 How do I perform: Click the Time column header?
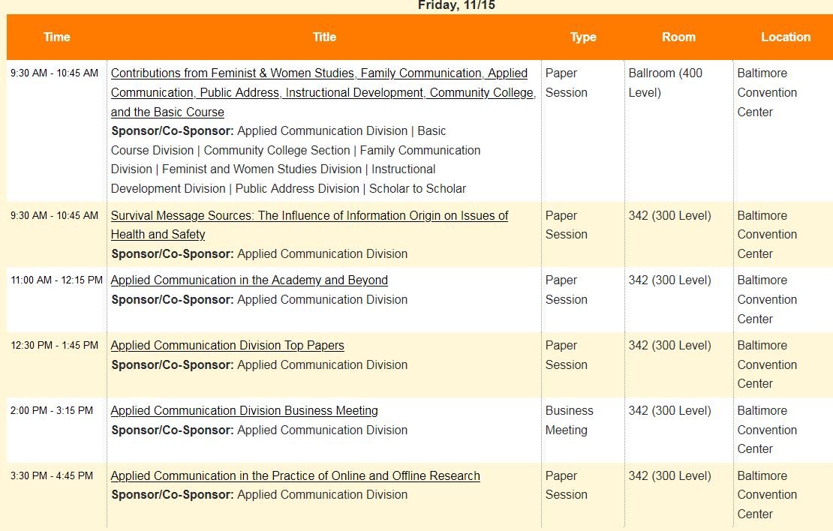click(x=57, y=37)
